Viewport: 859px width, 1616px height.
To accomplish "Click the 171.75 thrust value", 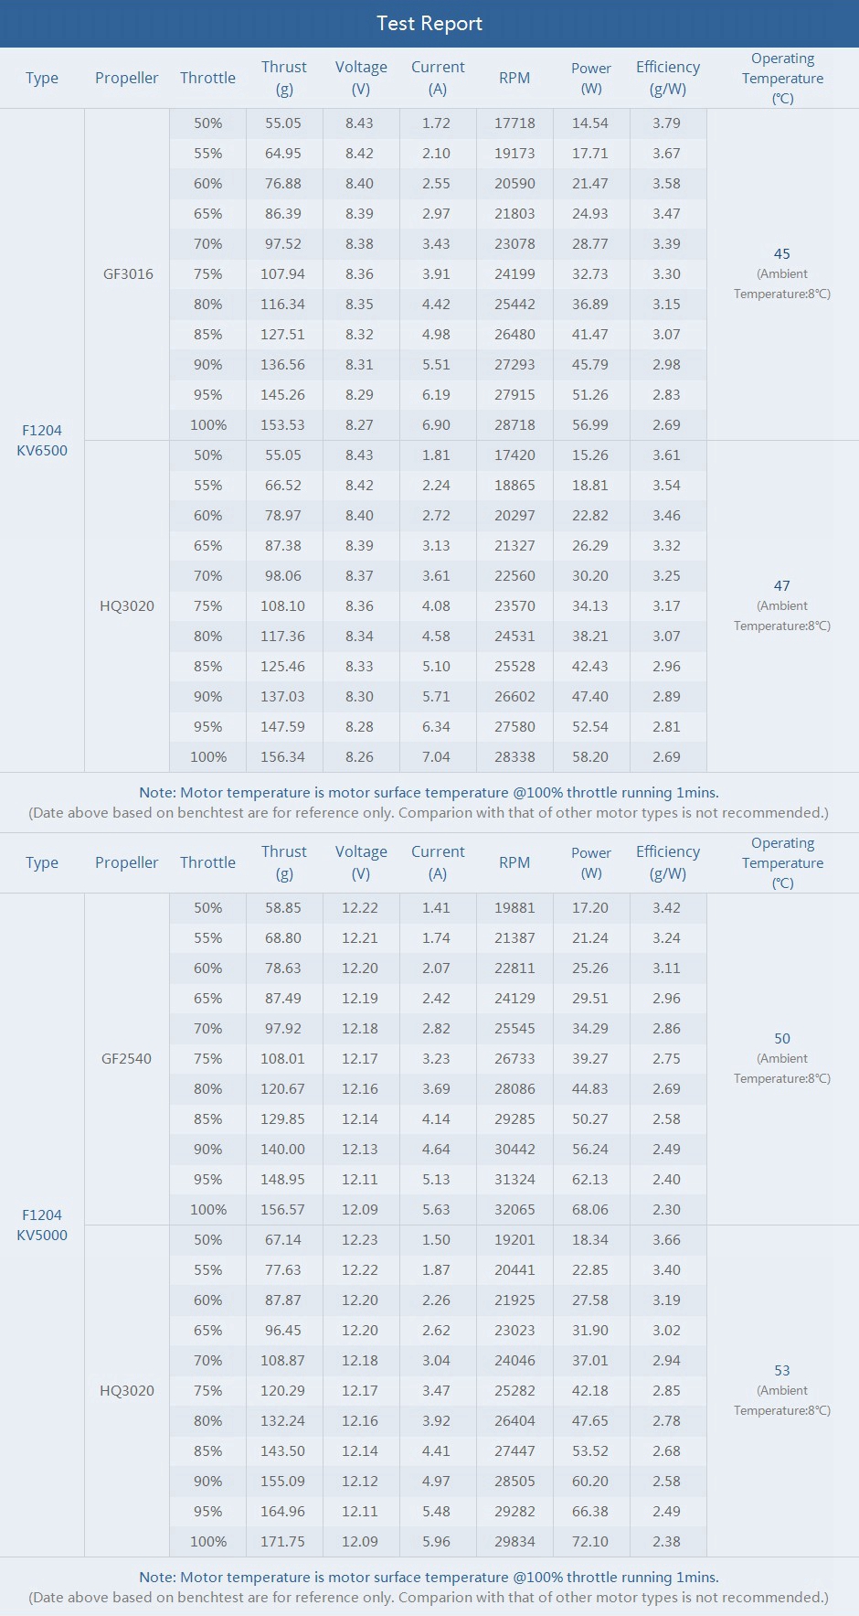I will [283, 1541].
